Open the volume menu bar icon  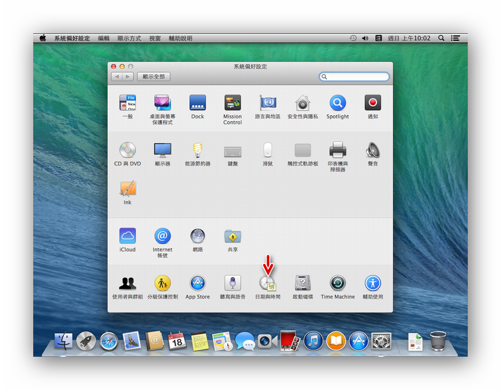click(x=366, y=38)
